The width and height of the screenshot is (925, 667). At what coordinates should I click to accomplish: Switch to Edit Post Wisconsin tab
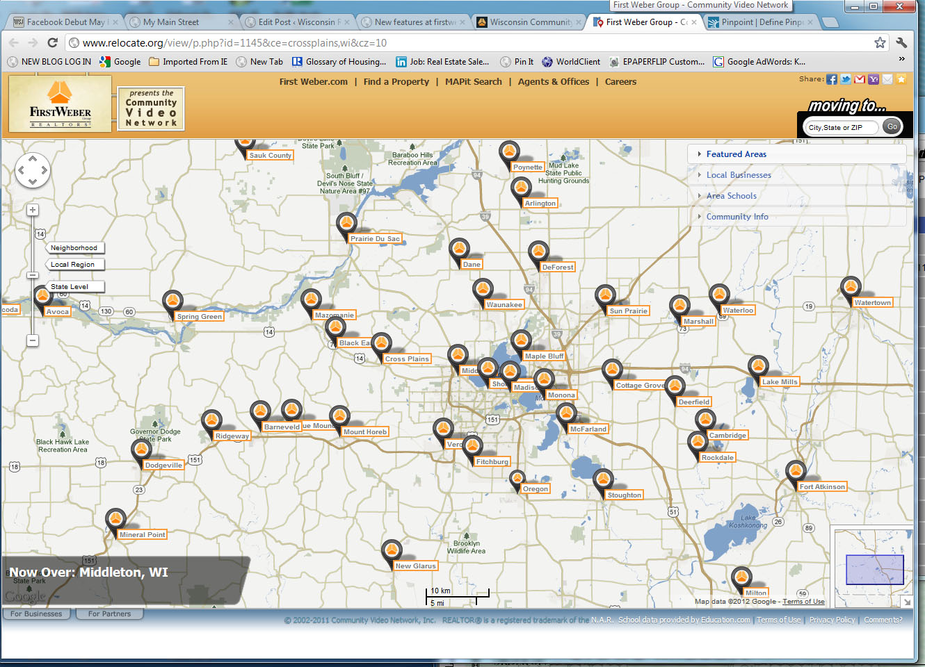click(x=298, y=22)
